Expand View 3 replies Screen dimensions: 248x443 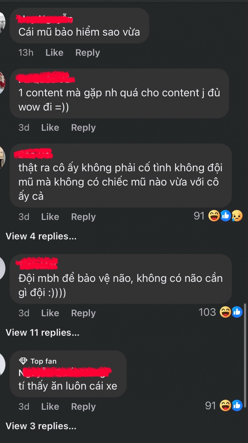41,426
